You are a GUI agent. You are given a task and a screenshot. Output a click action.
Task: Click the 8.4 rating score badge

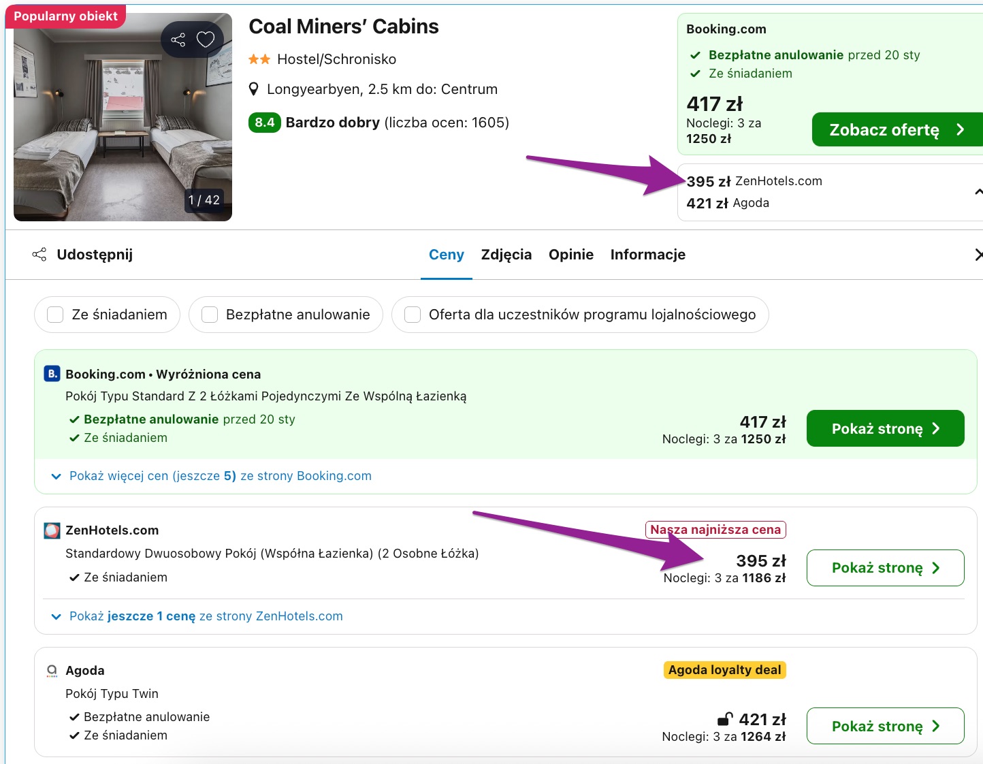pyautogui.click(x=265, y=123)
